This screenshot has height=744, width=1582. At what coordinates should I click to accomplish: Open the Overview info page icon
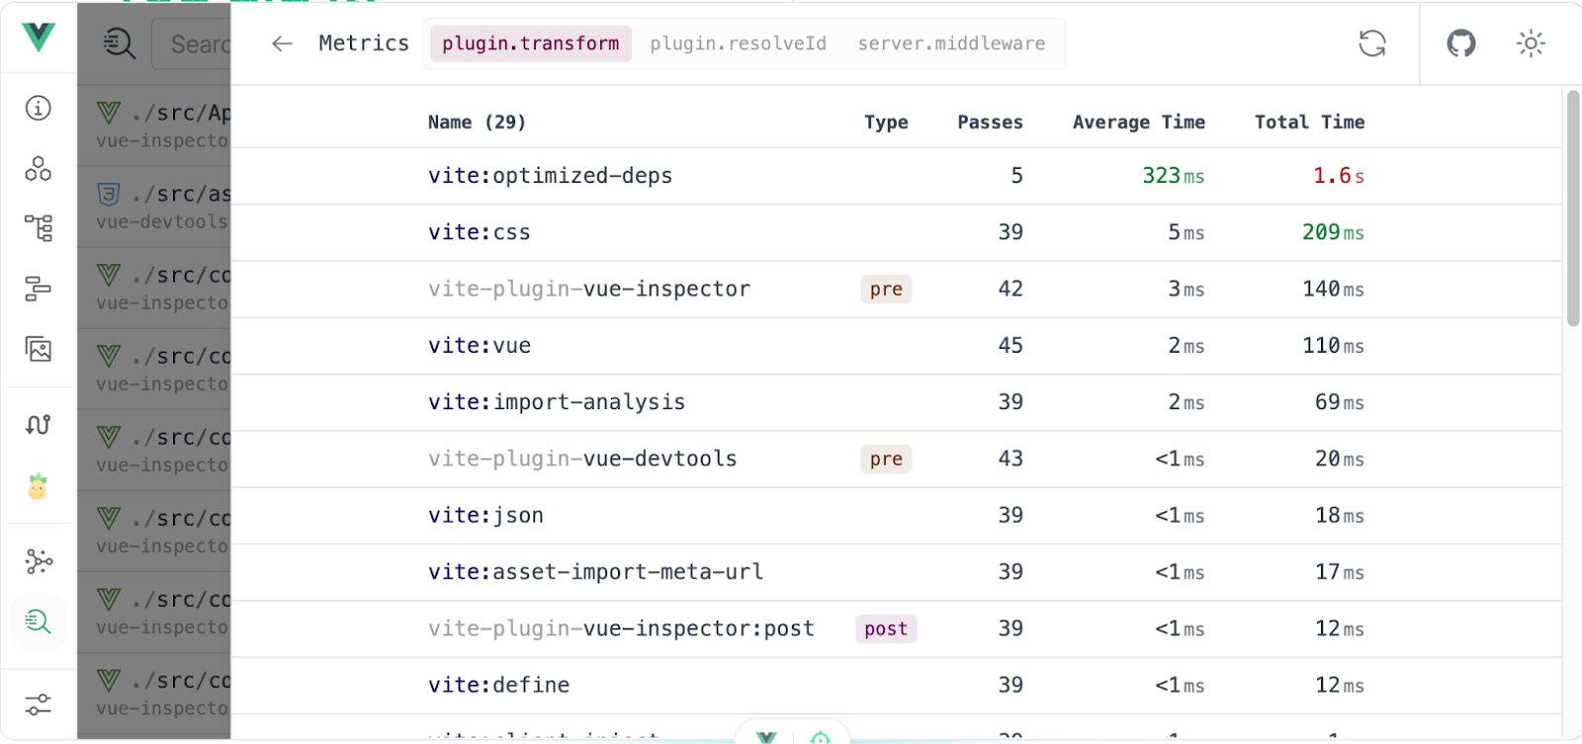(x=39, y=108)
